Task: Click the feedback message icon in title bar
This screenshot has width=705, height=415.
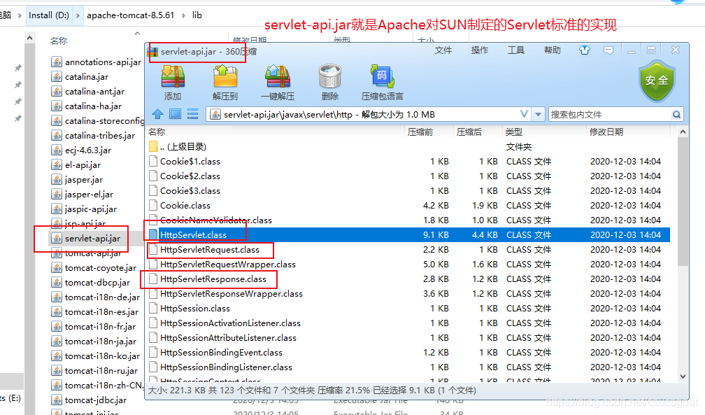Action: [x=608, y=50]
